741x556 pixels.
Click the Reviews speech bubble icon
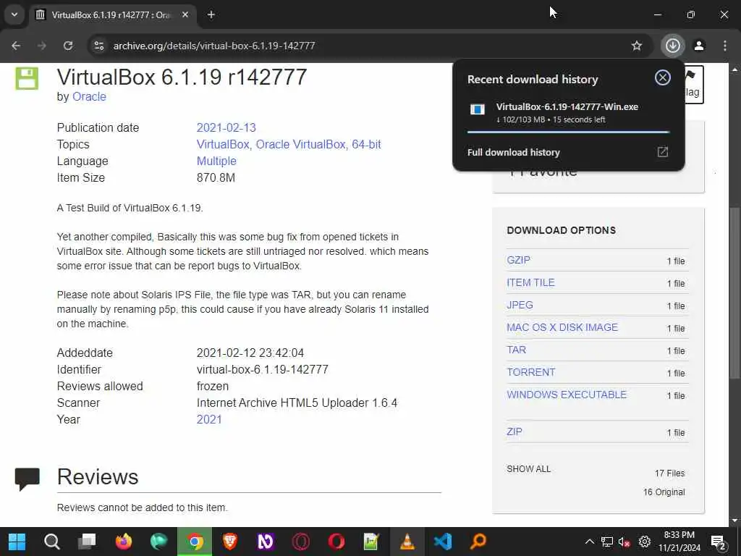click(27, 479)
